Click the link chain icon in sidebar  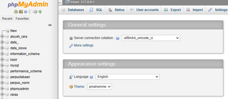[50, 25]
